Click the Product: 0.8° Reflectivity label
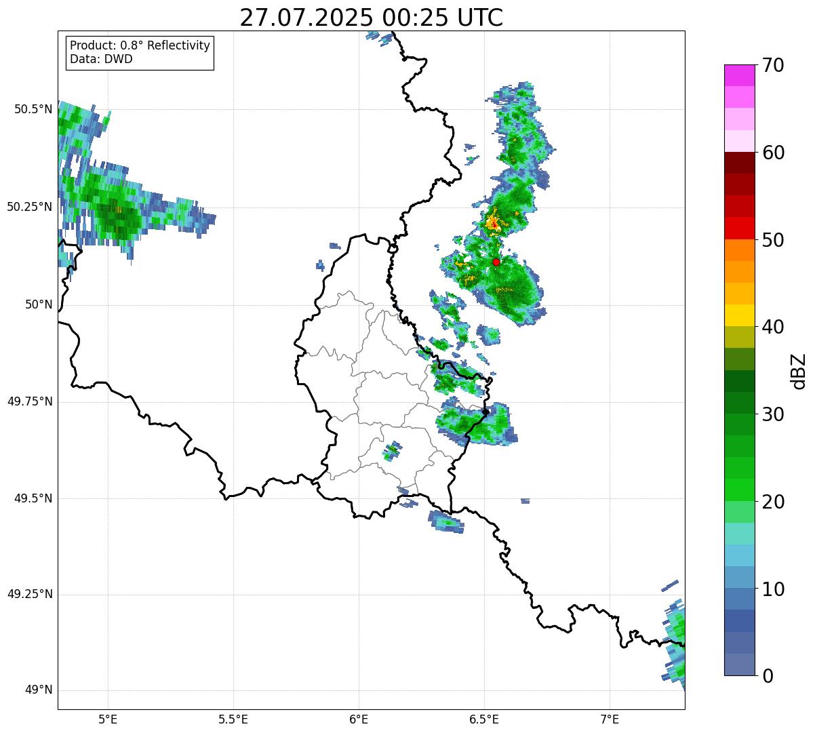 point(140,45)
